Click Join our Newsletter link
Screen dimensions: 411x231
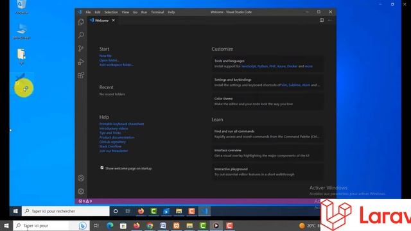[x=114, y=151]
